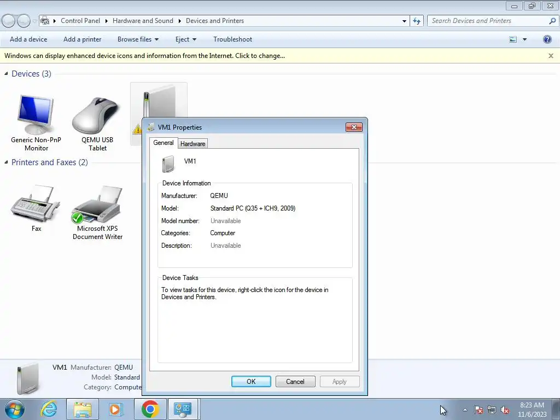This screenshot has height=420, width=560.
Task: Select the Microsoft XPS Document Writer icon
Action: point(97,203)
